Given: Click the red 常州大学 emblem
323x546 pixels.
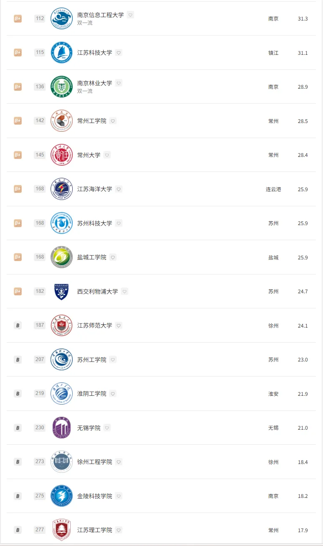Looking at the screenshot, I should (61, 155).
